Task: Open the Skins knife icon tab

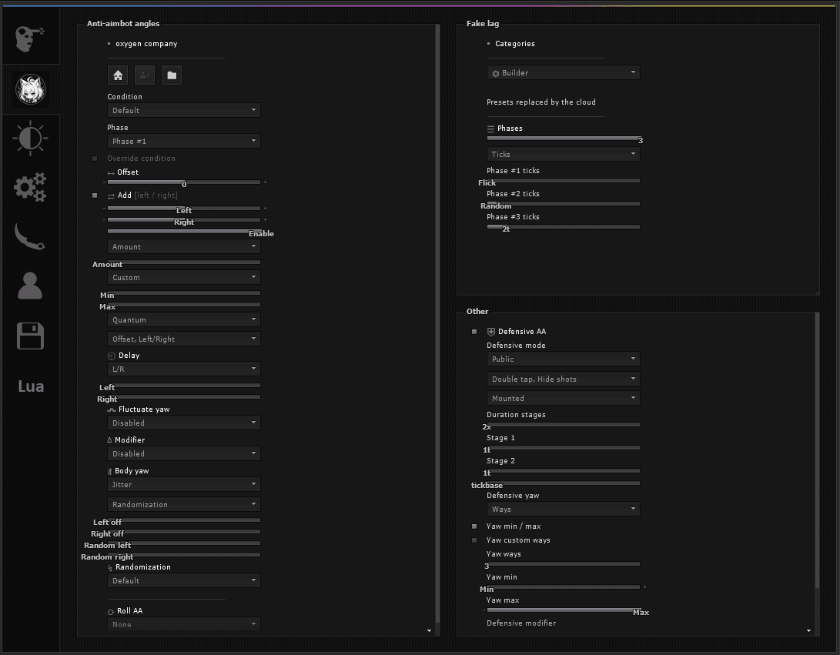Action: [30, 236]
